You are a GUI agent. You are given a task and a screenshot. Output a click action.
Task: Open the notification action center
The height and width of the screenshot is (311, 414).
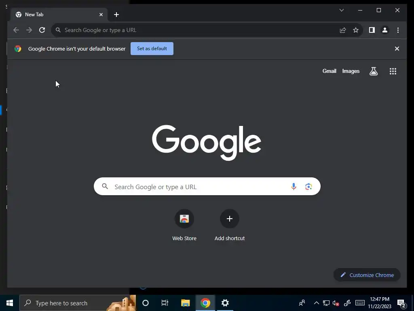pyautogui.click(x=401, y=303)
